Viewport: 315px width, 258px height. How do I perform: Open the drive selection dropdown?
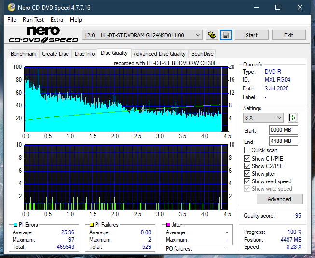[142, 35]
